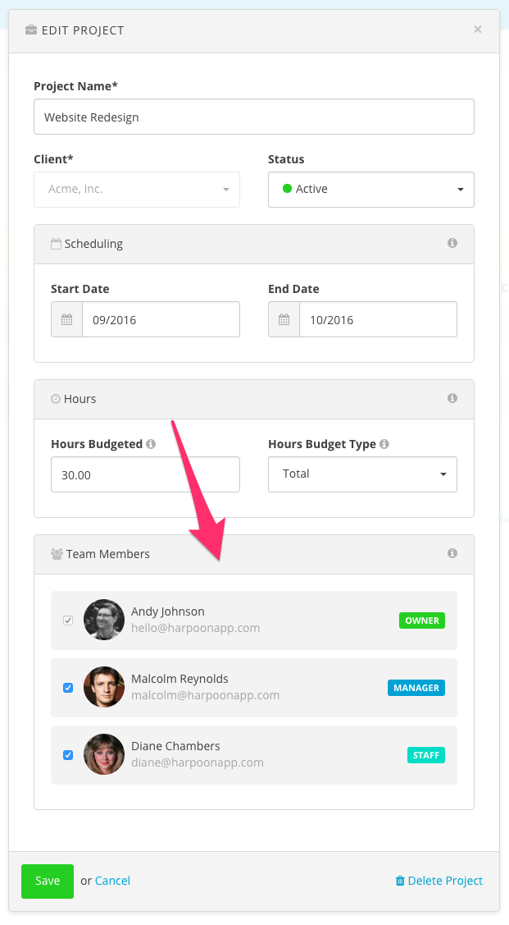
Task: Close the Edit Project dialog
Action: point(478,30)
